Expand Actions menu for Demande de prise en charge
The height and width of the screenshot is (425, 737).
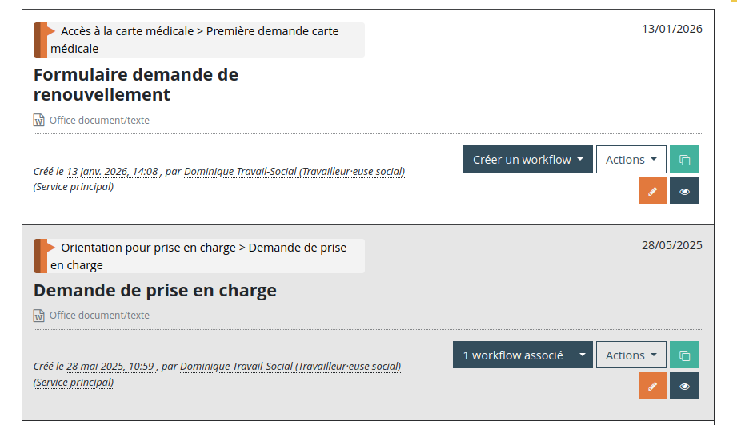(631, 355)
